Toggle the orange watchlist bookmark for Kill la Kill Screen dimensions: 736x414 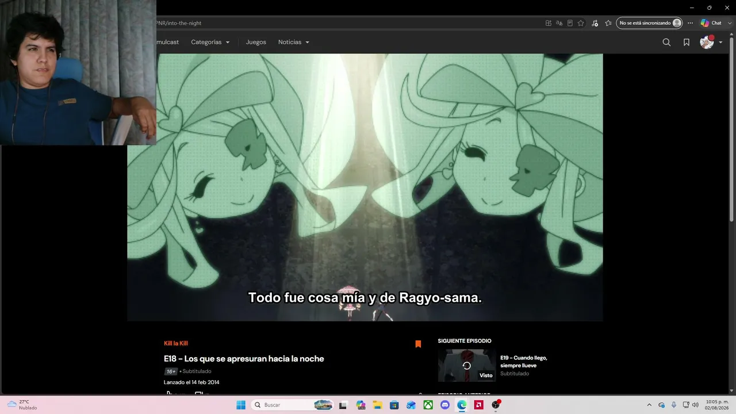418,344
